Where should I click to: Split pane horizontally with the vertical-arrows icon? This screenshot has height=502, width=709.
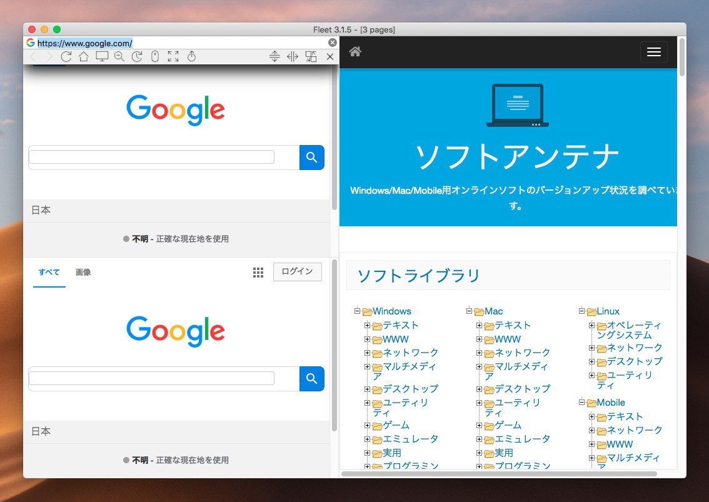(x=274, y=56)
